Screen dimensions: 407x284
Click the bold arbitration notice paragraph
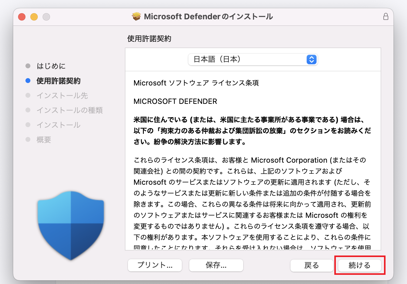click(x=252, y=131)
